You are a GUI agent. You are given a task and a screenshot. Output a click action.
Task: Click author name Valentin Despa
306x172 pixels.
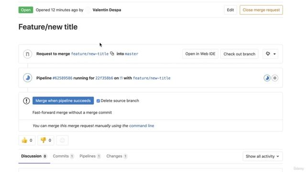coord(107,10)
